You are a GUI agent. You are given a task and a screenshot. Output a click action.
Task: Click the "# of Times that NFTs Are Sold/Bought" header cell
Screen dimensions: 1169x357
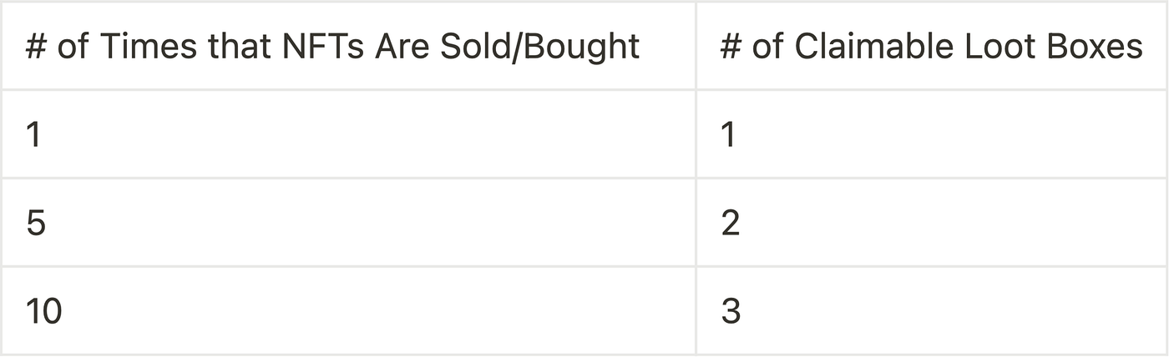[348, 45]
